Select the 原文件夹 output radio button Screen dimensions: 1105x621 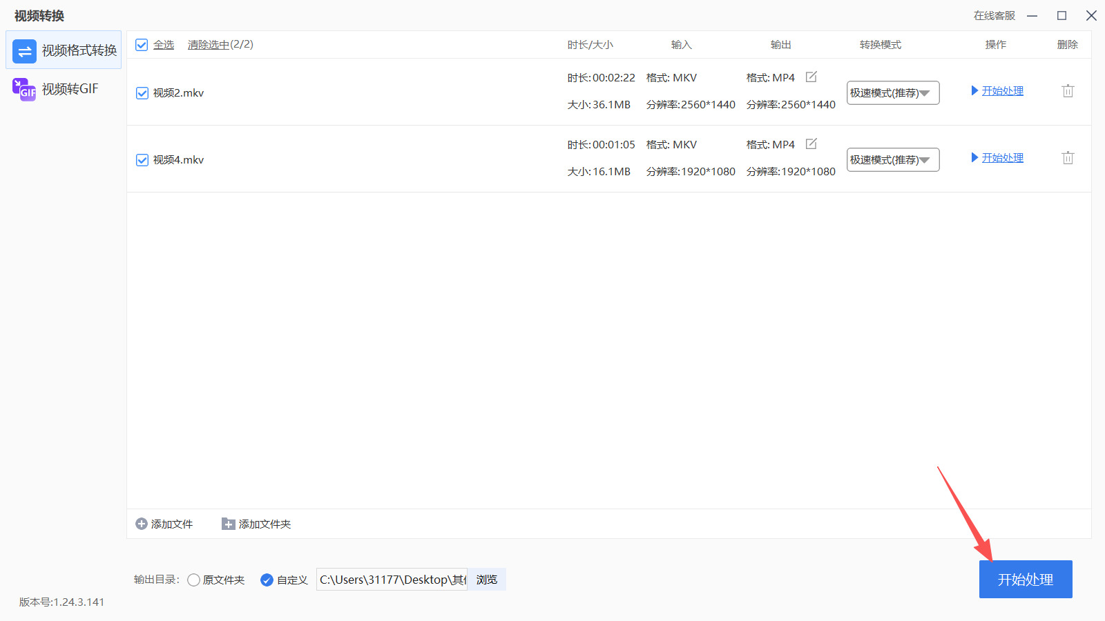coord(194,580)
